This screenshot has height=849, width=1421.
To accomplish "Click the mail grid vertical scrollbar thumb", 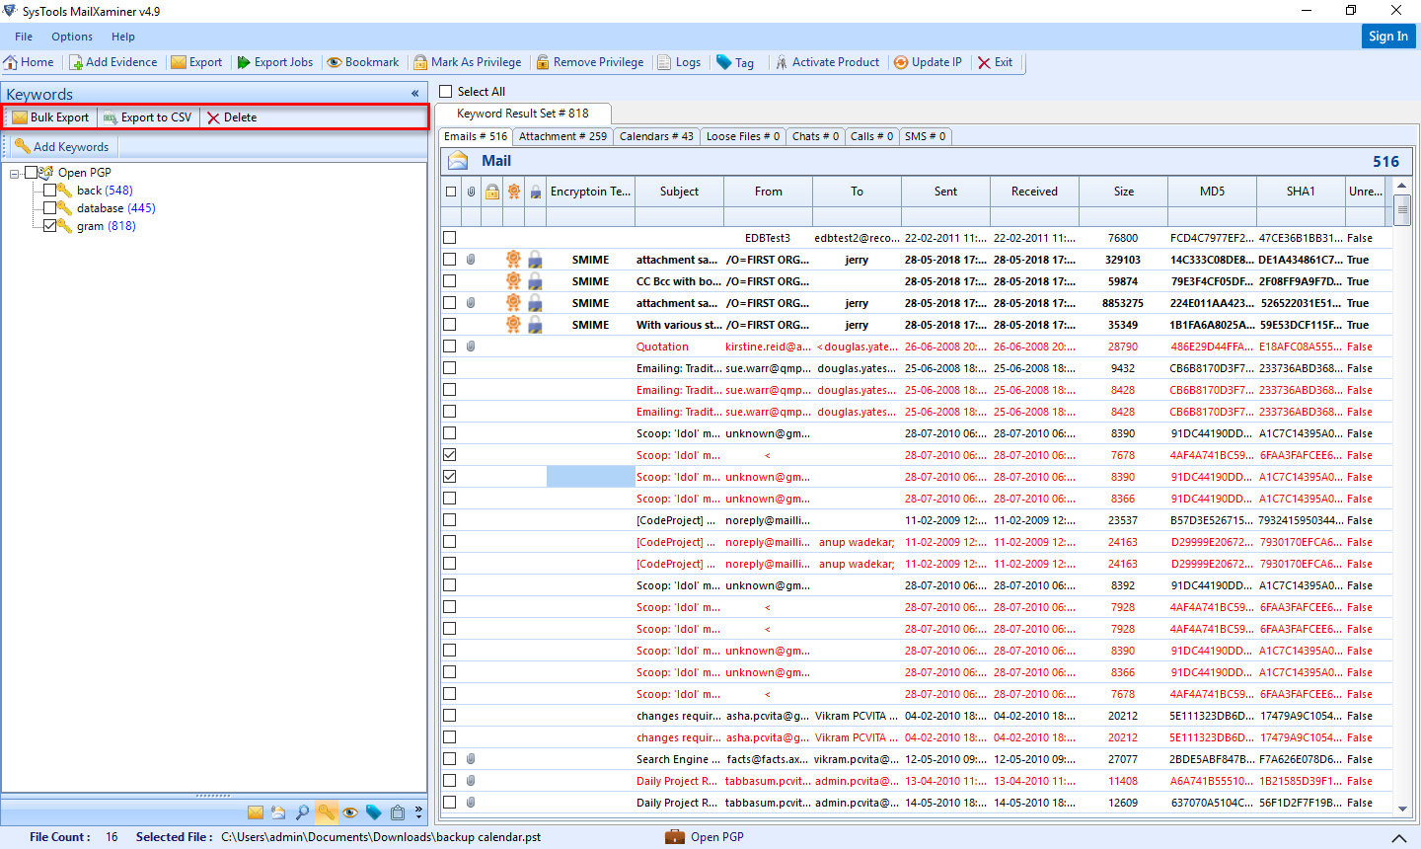I will (1402, 211).
